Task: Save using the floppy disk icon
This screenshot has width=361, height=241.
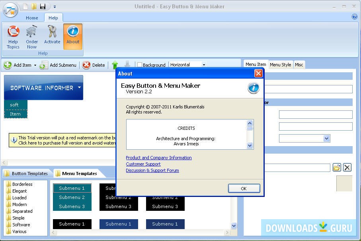Action: pyautogui.click(x=43, y=6)
